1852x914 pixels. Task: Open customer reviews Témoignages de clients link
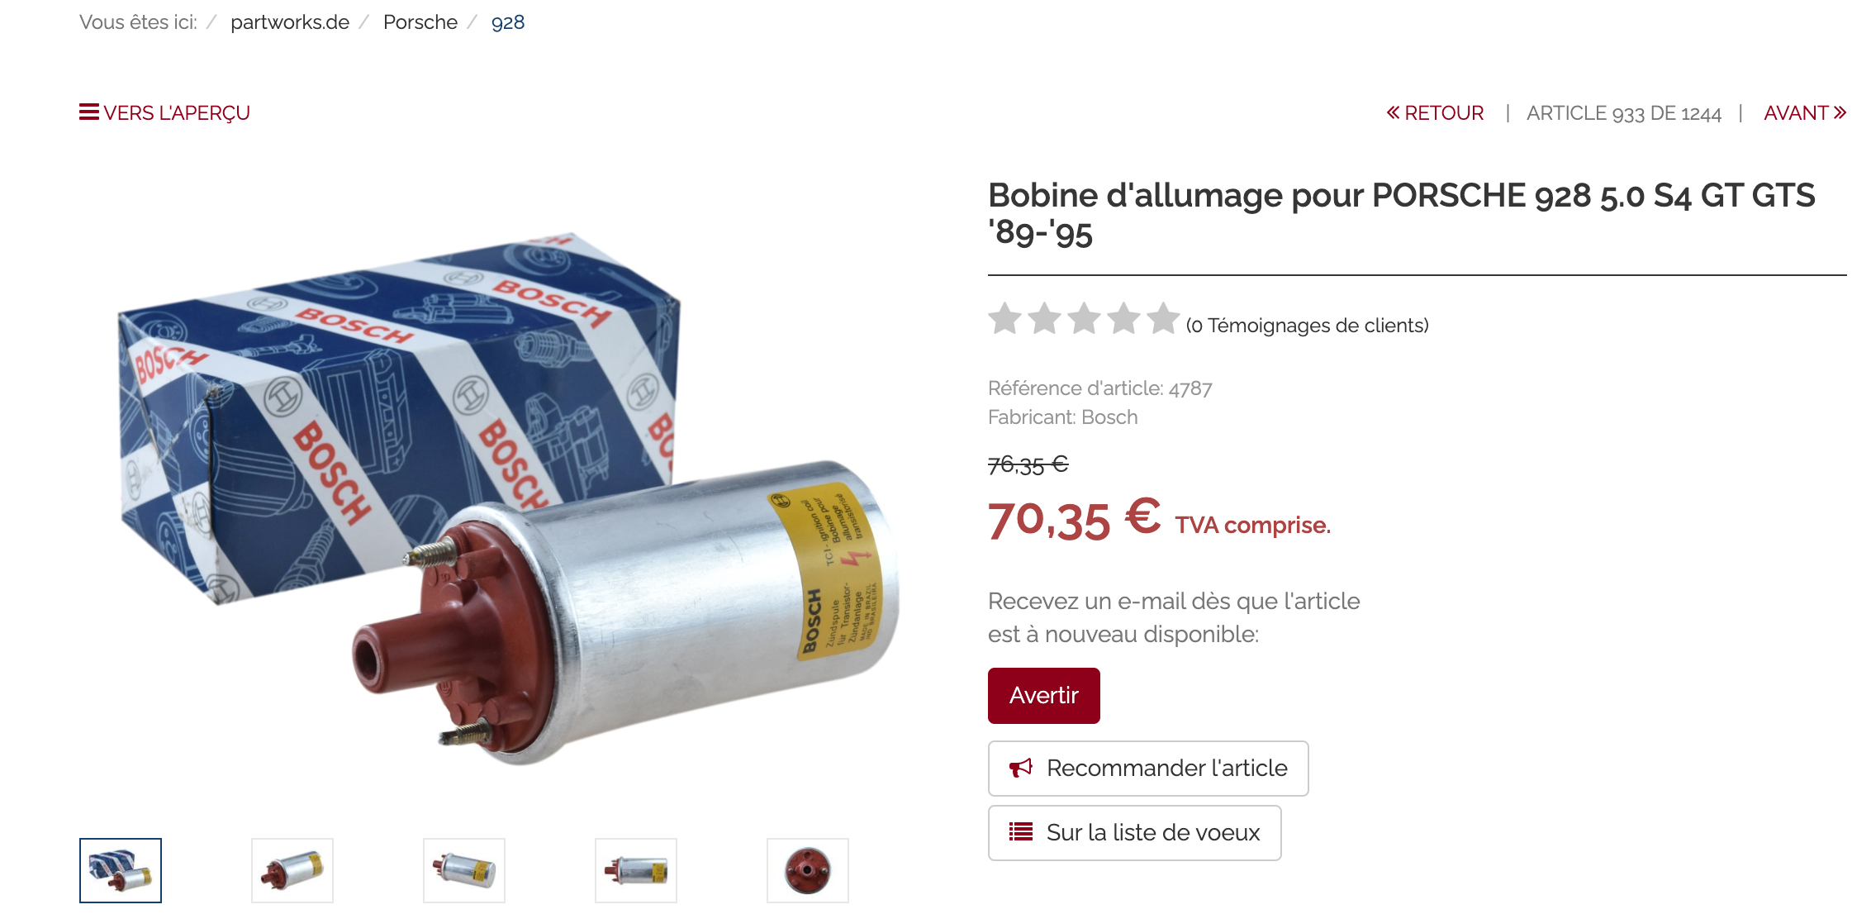coord(1308,326)
